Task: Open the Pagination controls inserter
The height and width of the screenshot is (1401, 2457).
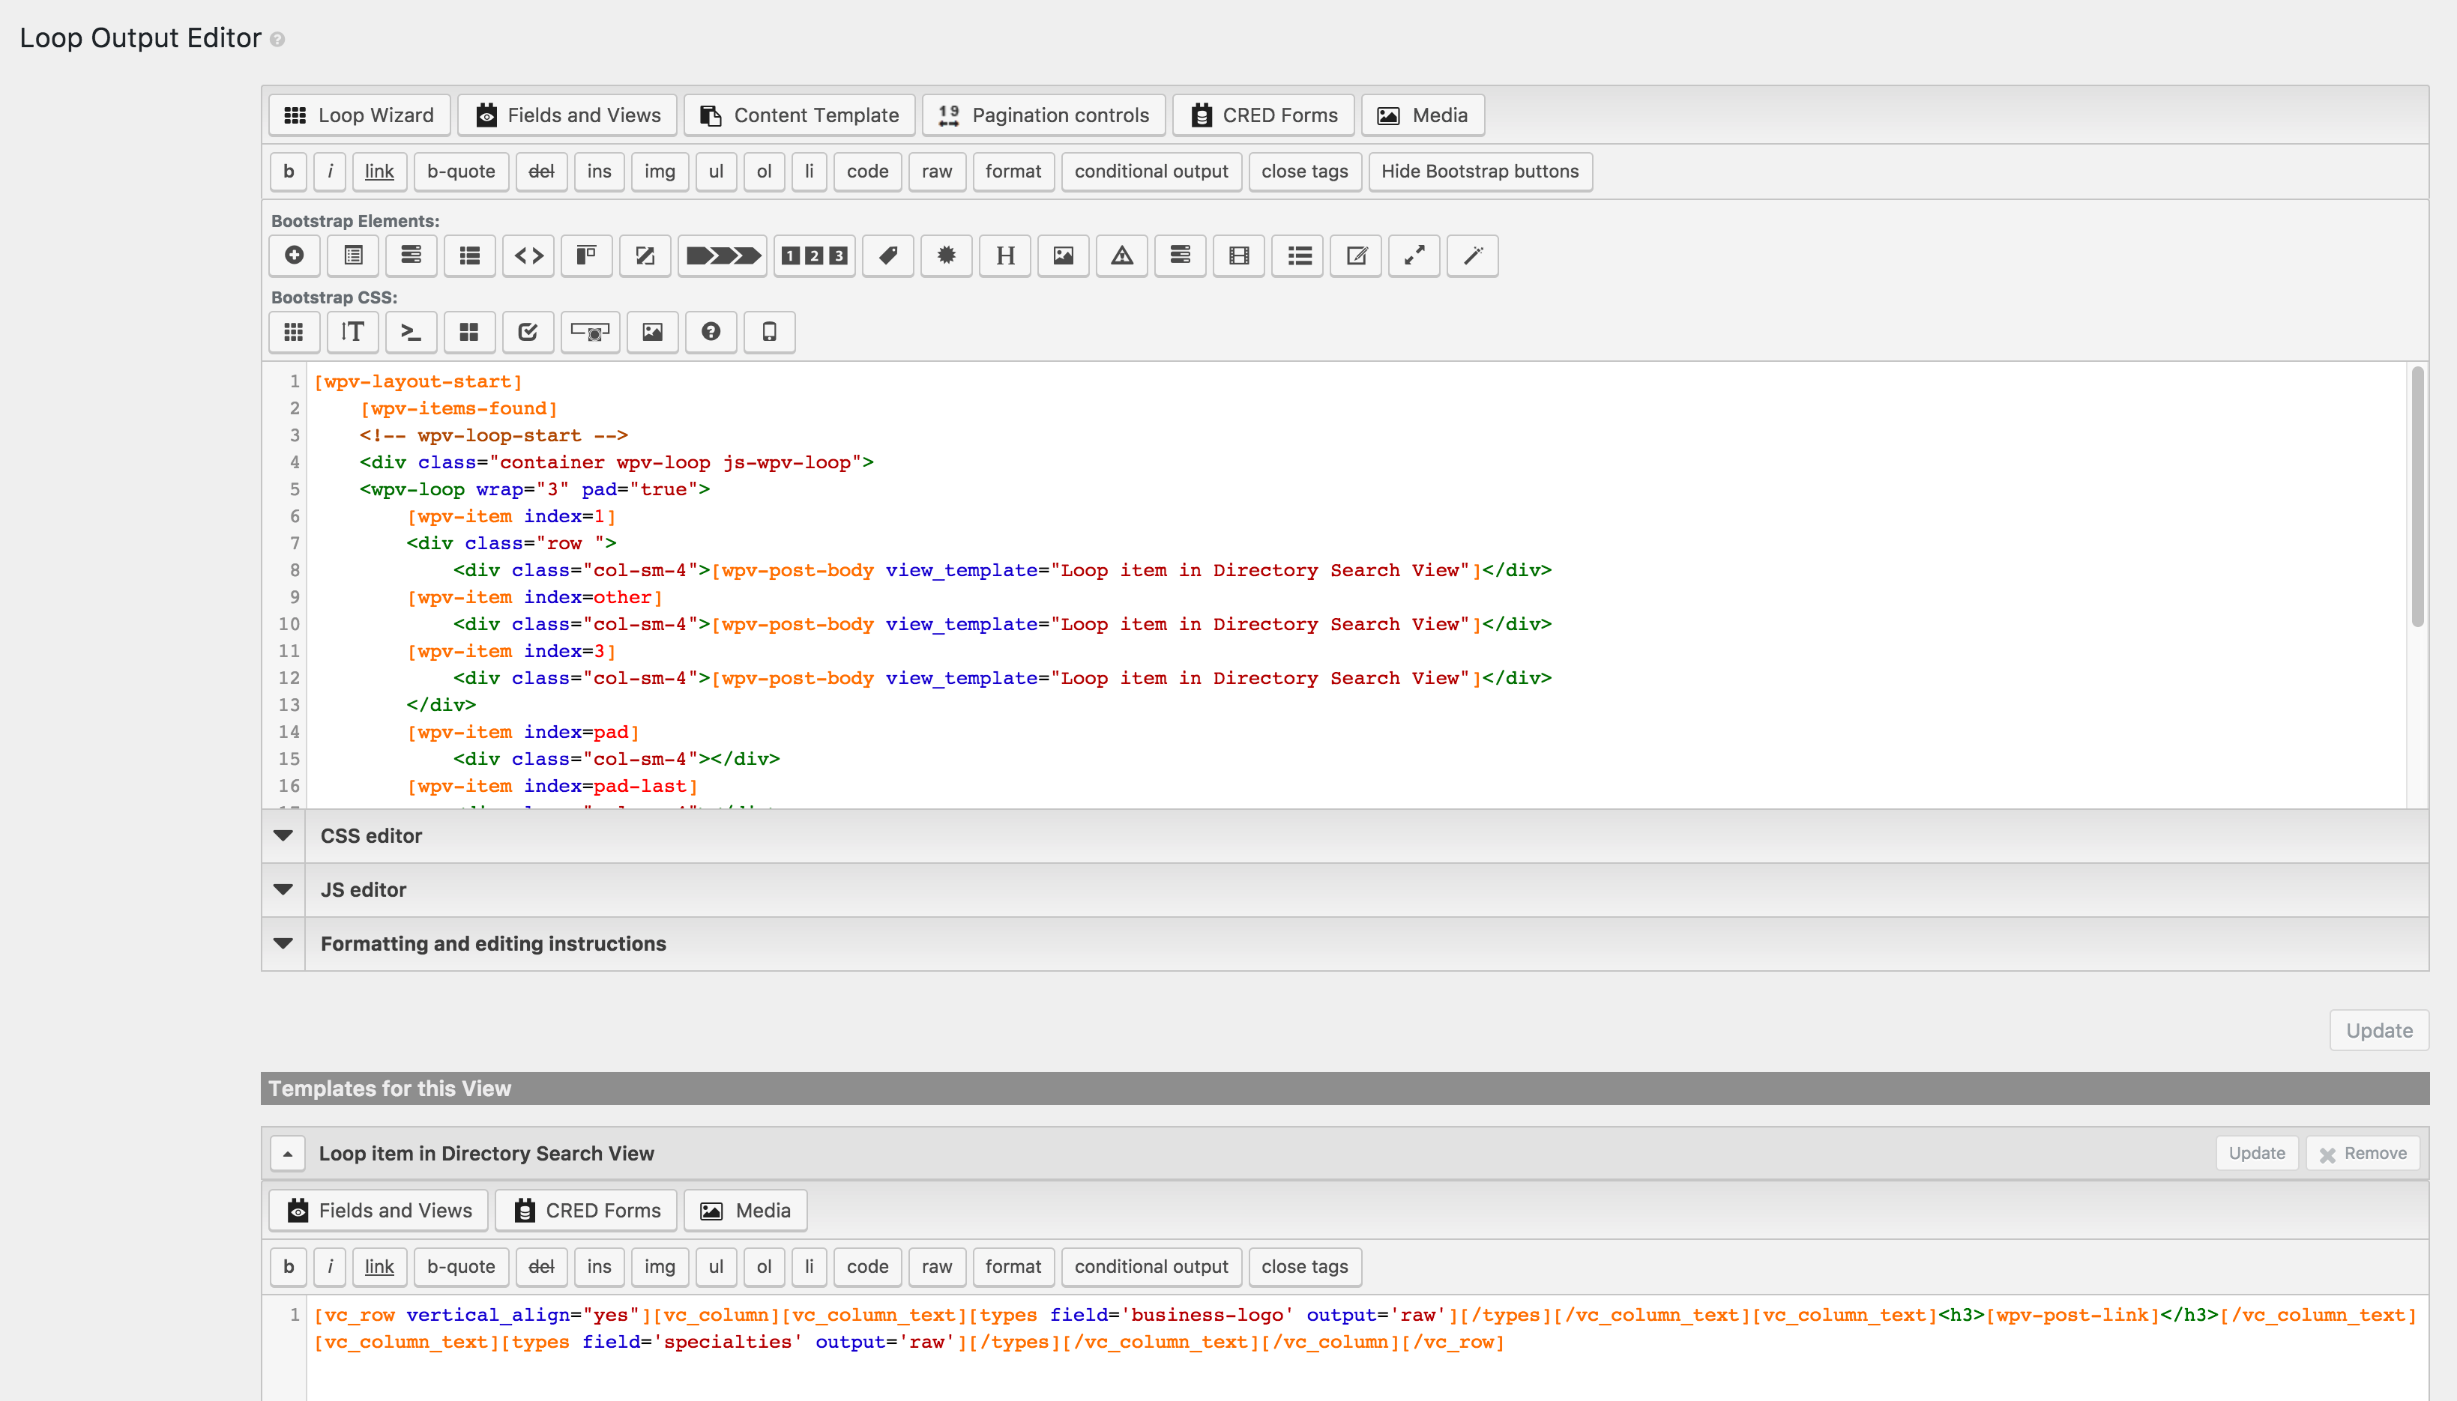Action: [x=1043, y=115]
